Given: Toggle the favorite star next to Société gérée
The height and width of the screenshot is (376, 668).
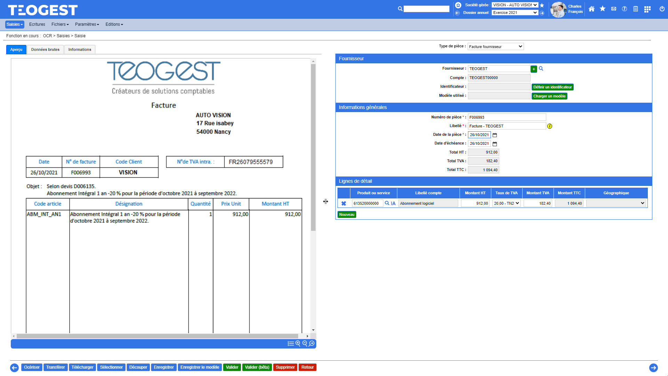Looking at the screenshot, I should (542, 5).
